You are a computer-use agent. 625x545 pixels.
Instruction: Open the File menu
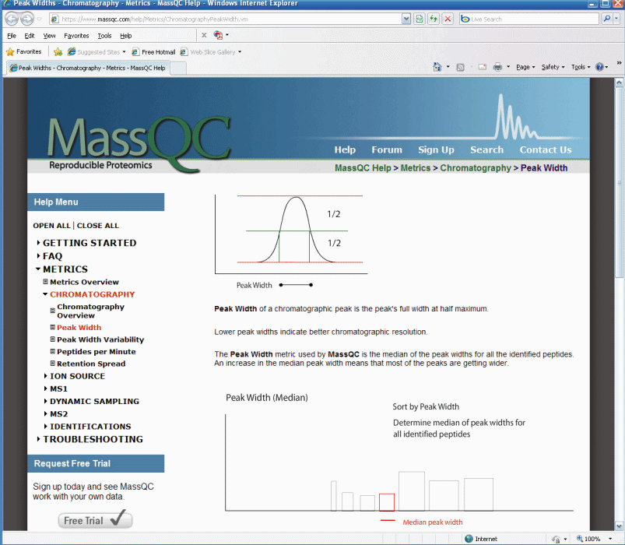[11, 36]
